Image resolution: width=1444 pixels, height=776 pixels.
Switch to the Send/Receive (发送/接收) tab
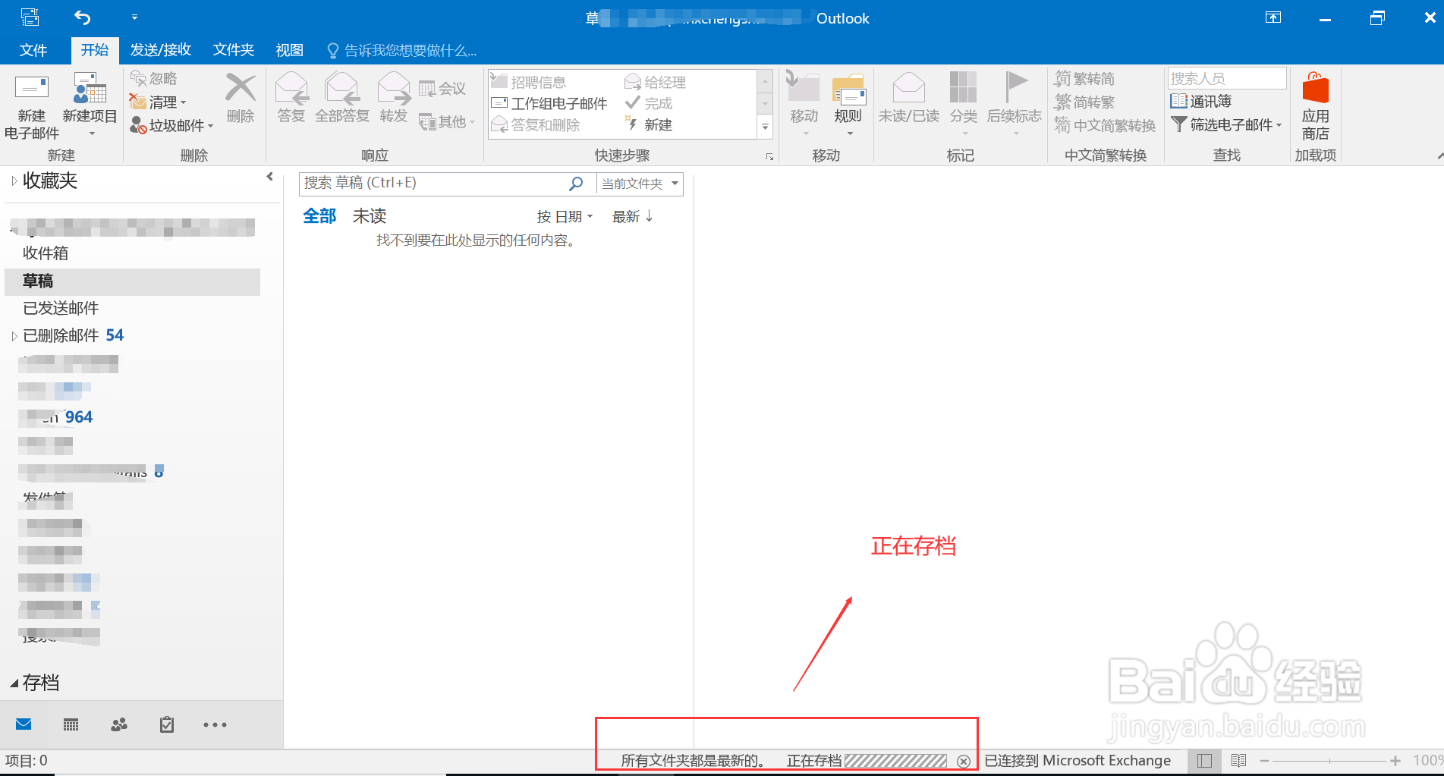tap(161, 50)
